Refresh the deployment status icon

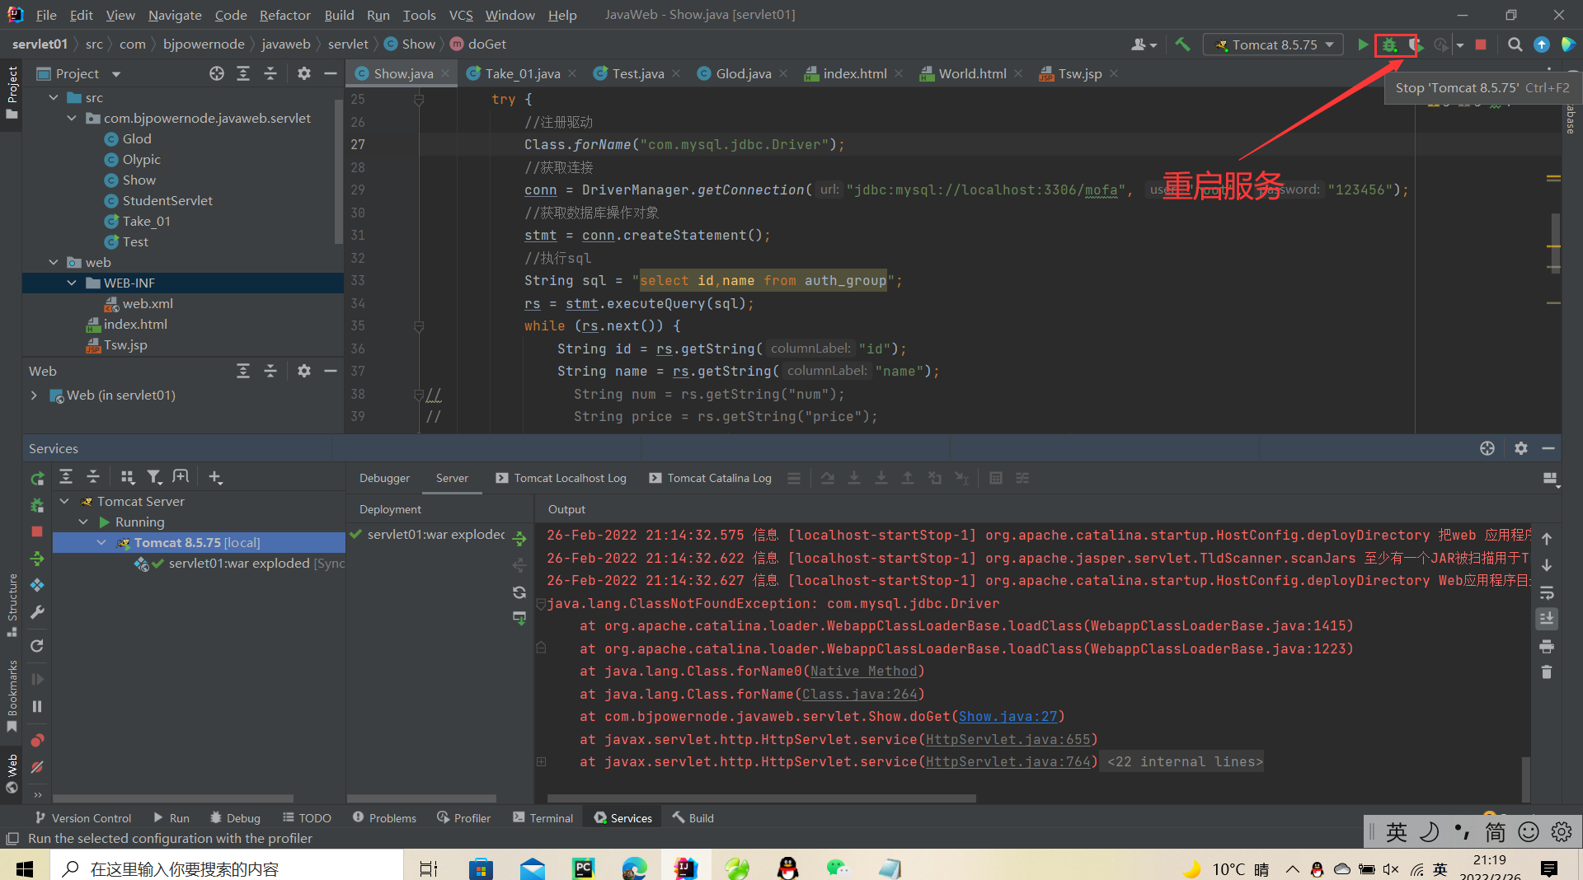tap(519, 592)
